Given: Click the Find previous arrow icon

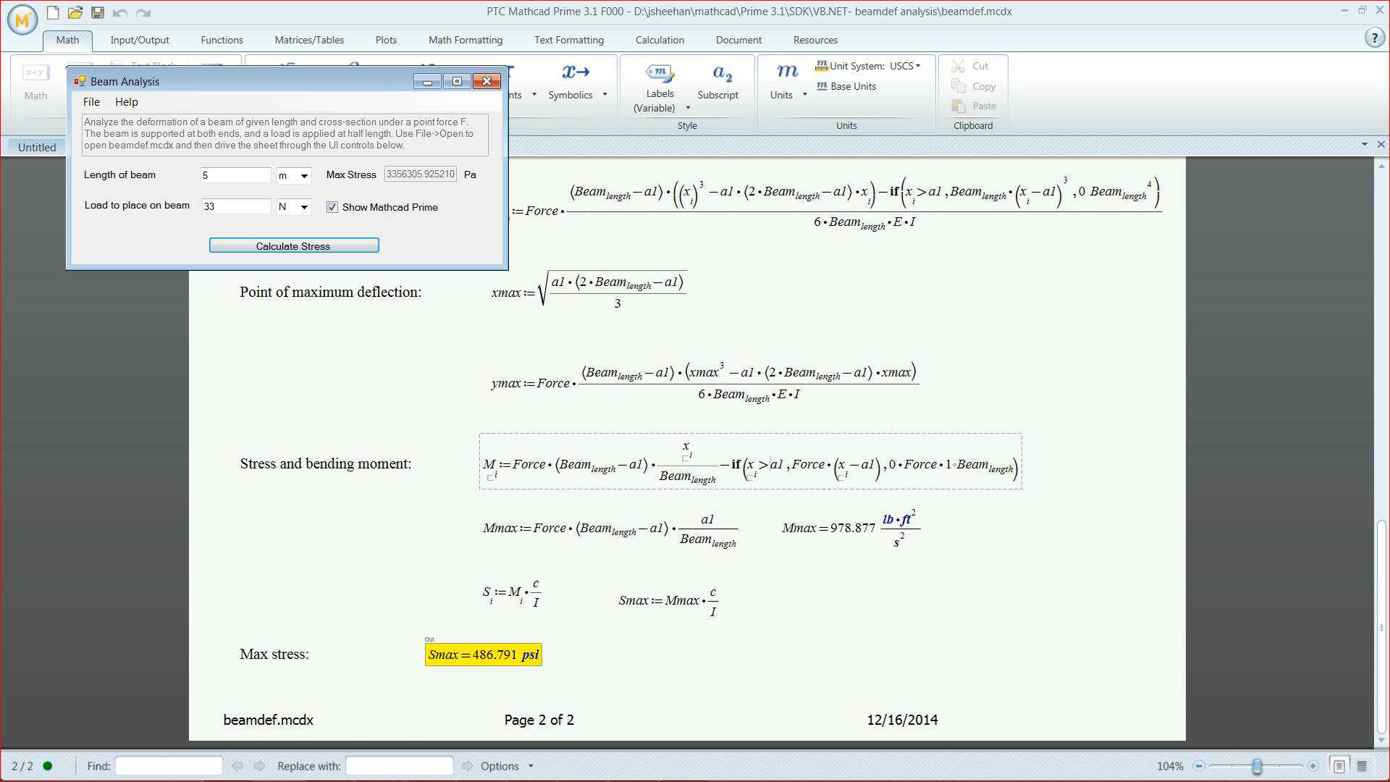Looking at the screenshot, I should coord(237,765).
